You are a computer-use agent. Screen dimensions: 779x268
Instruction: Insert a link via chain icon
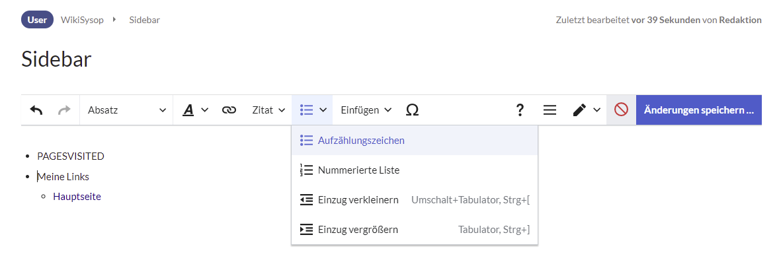point(229,110)
